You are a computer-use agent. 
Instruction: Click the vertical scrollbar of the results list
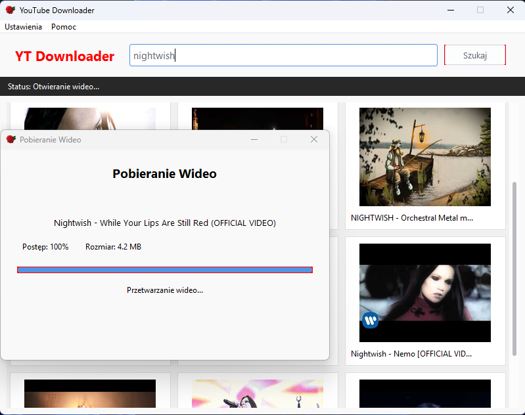click(x=514, y=269)
